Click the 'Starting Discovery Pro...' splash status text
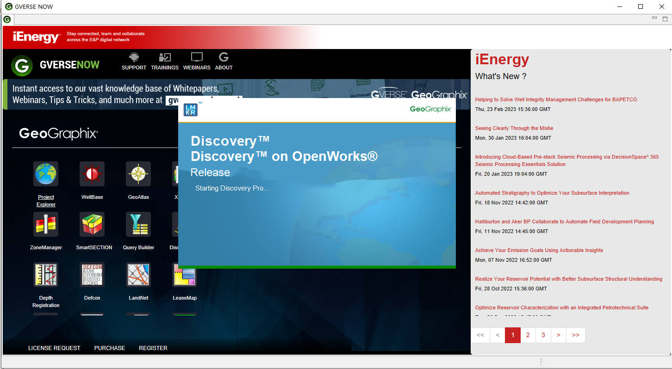The height and width of the screenshot is (369, 672). click(232, 188)
